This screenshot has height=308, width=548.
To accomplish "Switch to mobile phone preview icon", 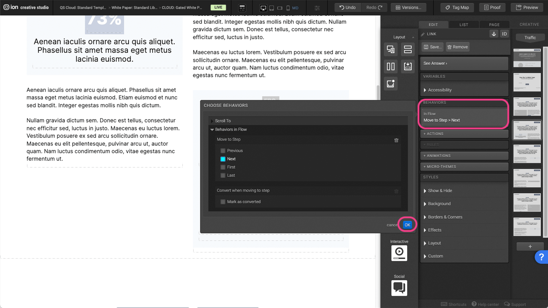I will coord(288,8).
